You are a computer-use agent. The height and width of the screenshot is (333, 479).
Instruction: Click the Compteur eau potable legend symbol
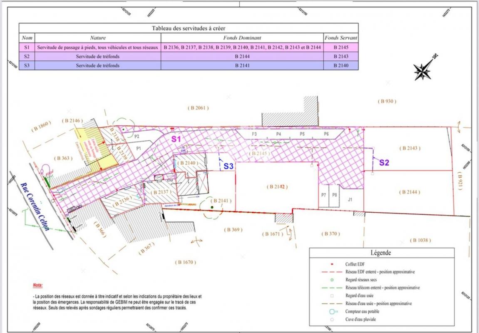coord(332,311)
